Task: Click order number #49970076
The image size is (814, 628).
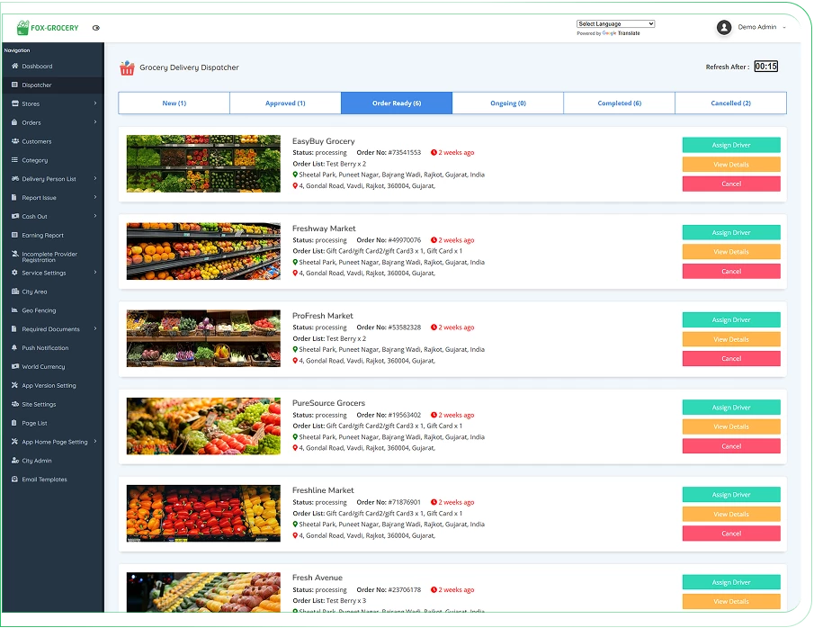Action: pos(405,240)
